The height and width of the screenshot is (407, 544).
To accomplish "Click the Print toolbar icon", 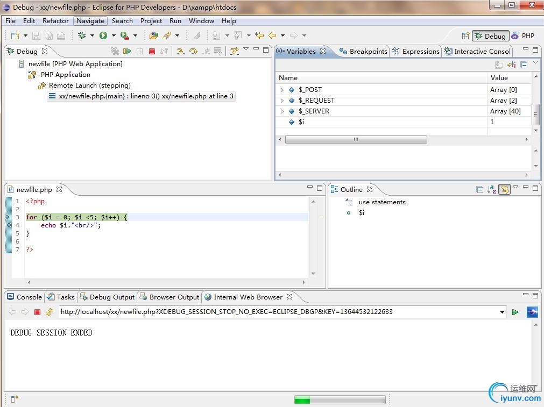I will (61, 35).
